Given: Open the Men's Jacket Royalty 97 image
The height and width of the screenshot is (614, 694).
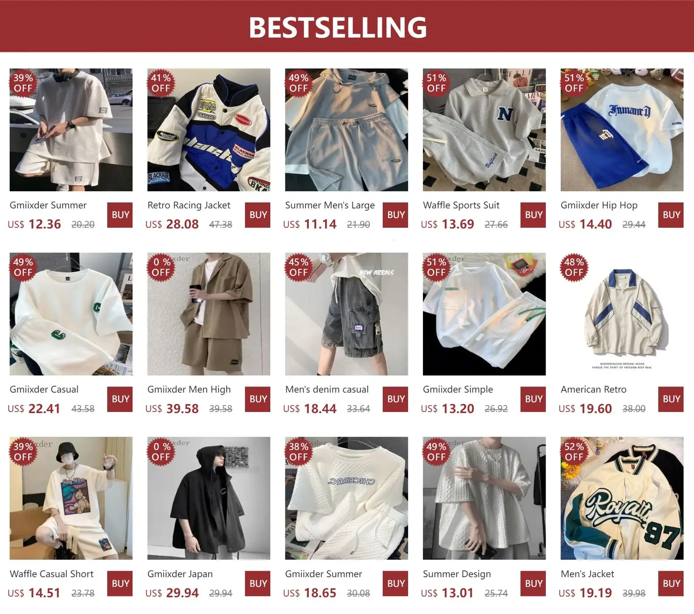Looking at the screenshot, I should click(622, 498).
